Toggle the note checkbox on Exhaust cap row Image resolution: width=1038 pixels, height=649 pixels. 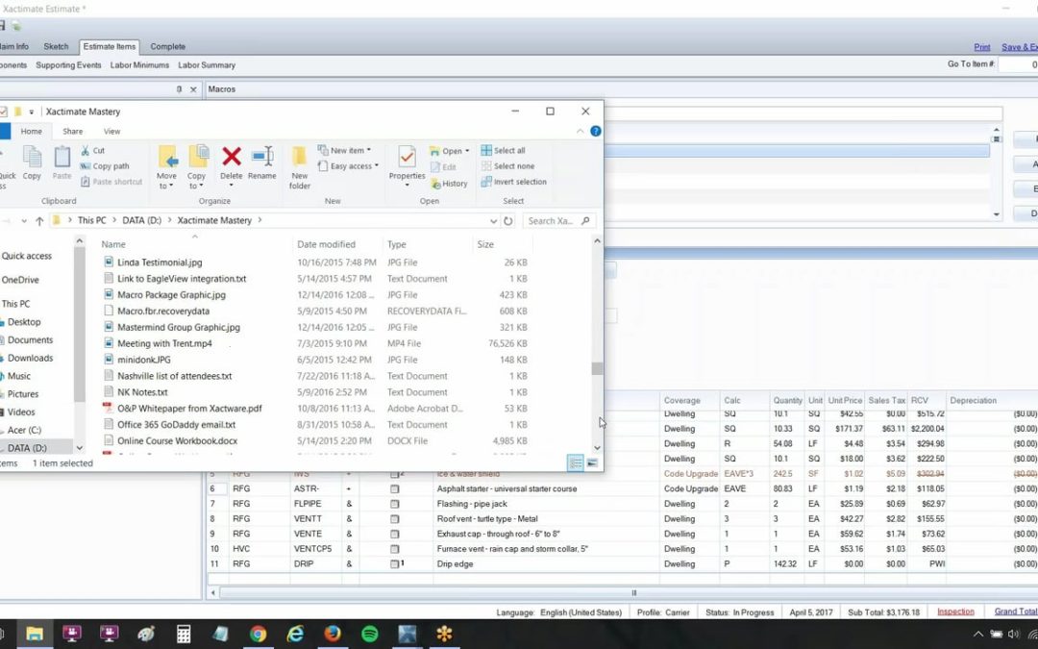click(x=395, y=534)
